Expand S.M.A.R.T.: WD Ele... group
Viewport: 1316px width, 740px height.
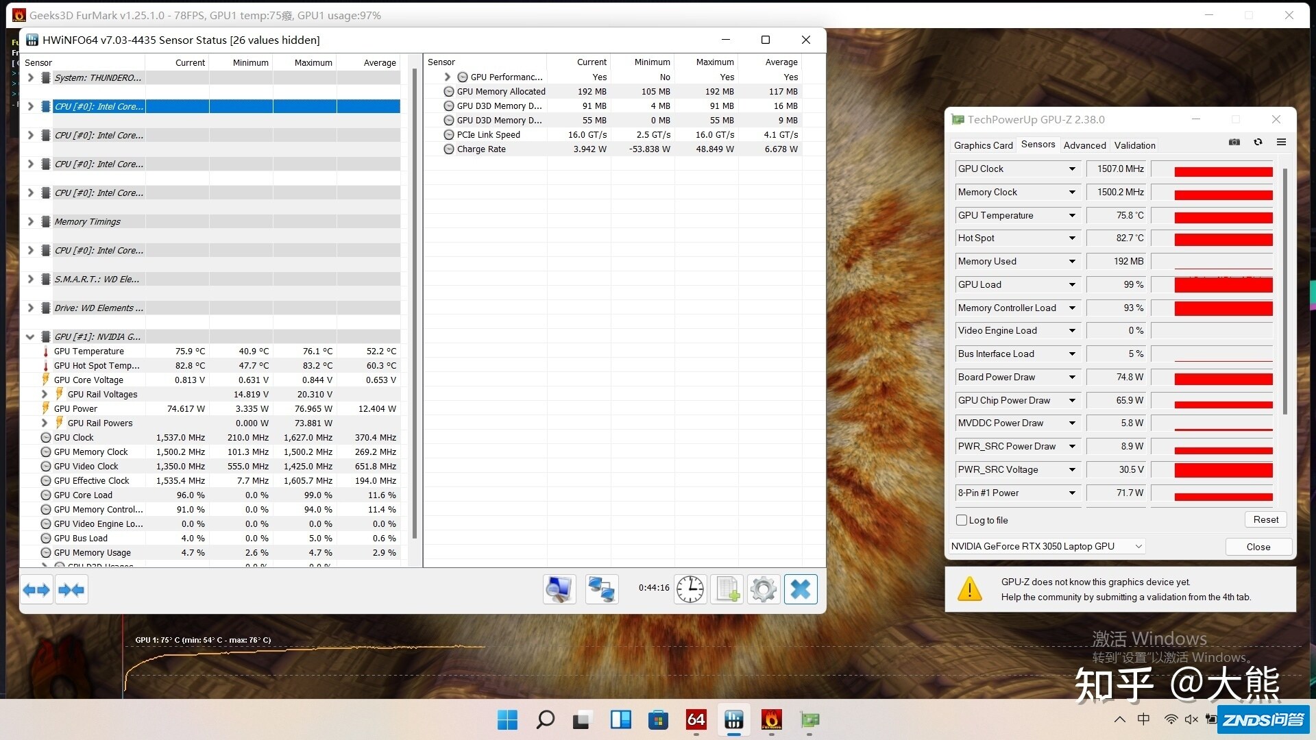[30, 279]
